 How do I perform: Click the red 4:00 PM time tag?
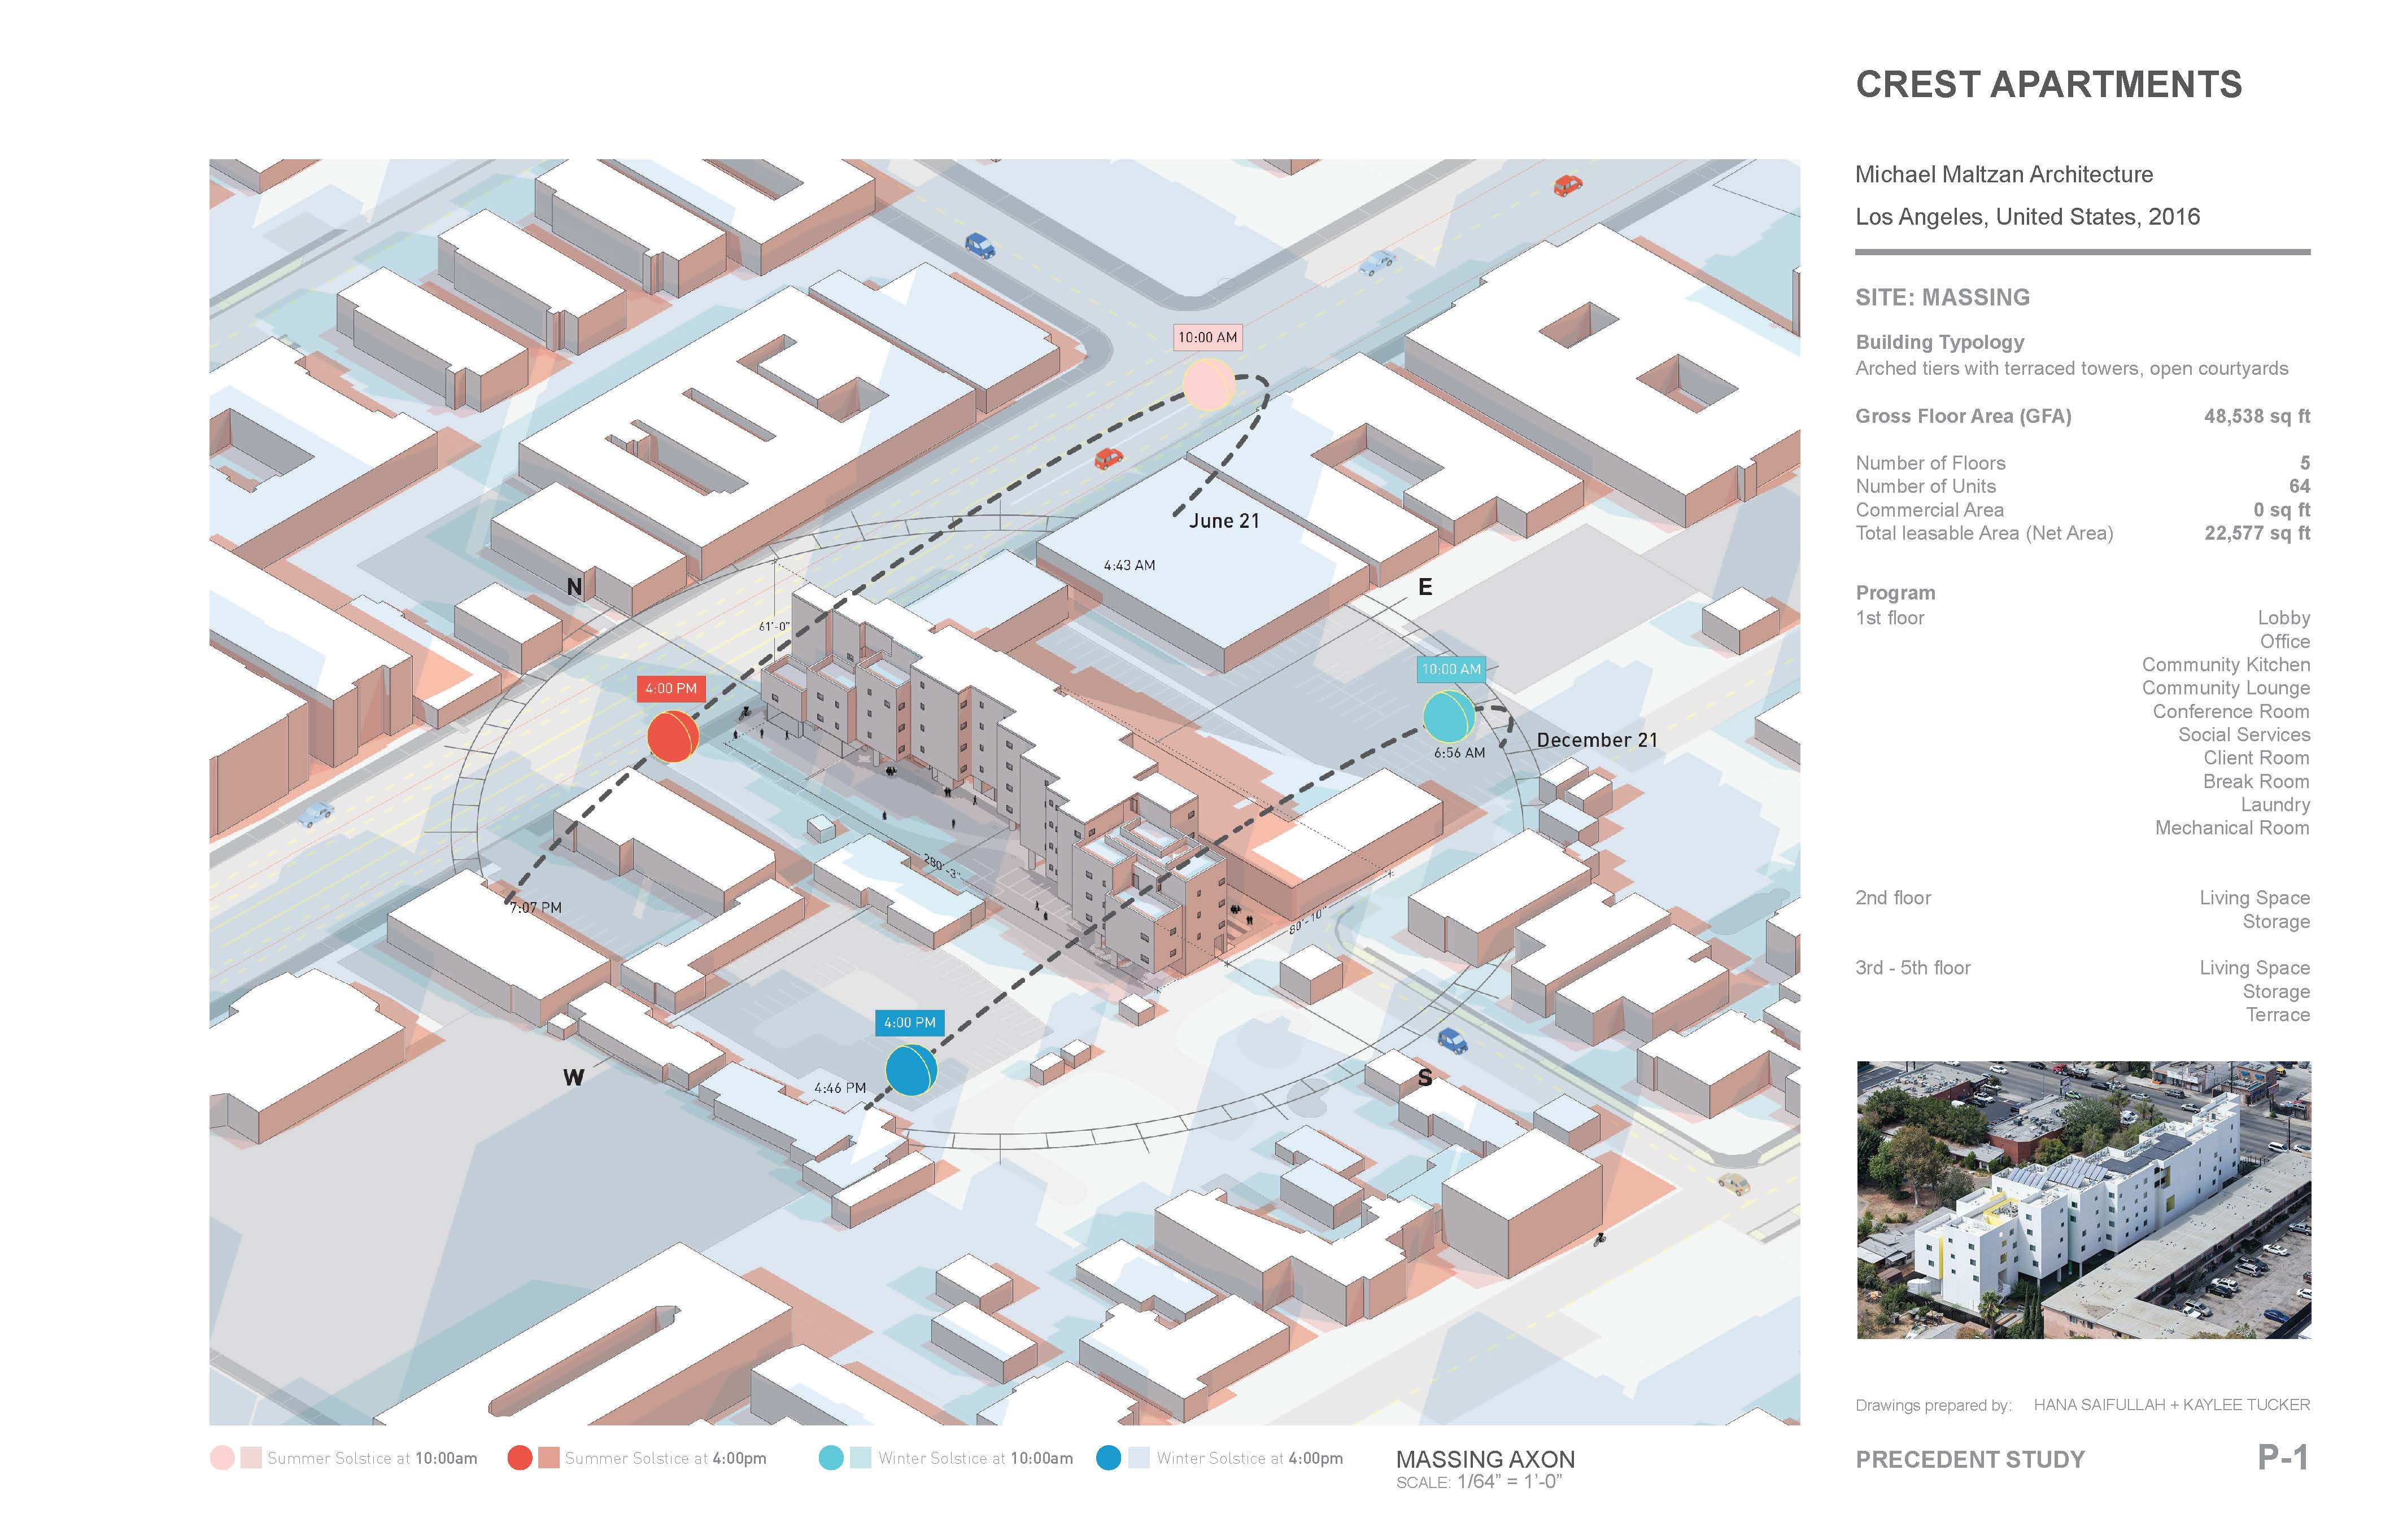670,688
